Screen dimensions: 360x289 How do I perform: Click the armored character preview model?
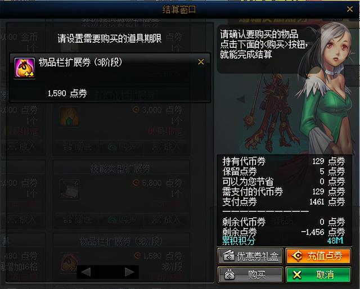point(273,112)
